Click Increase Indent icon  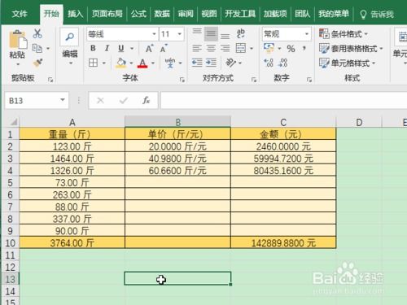[x=211, y=63]
